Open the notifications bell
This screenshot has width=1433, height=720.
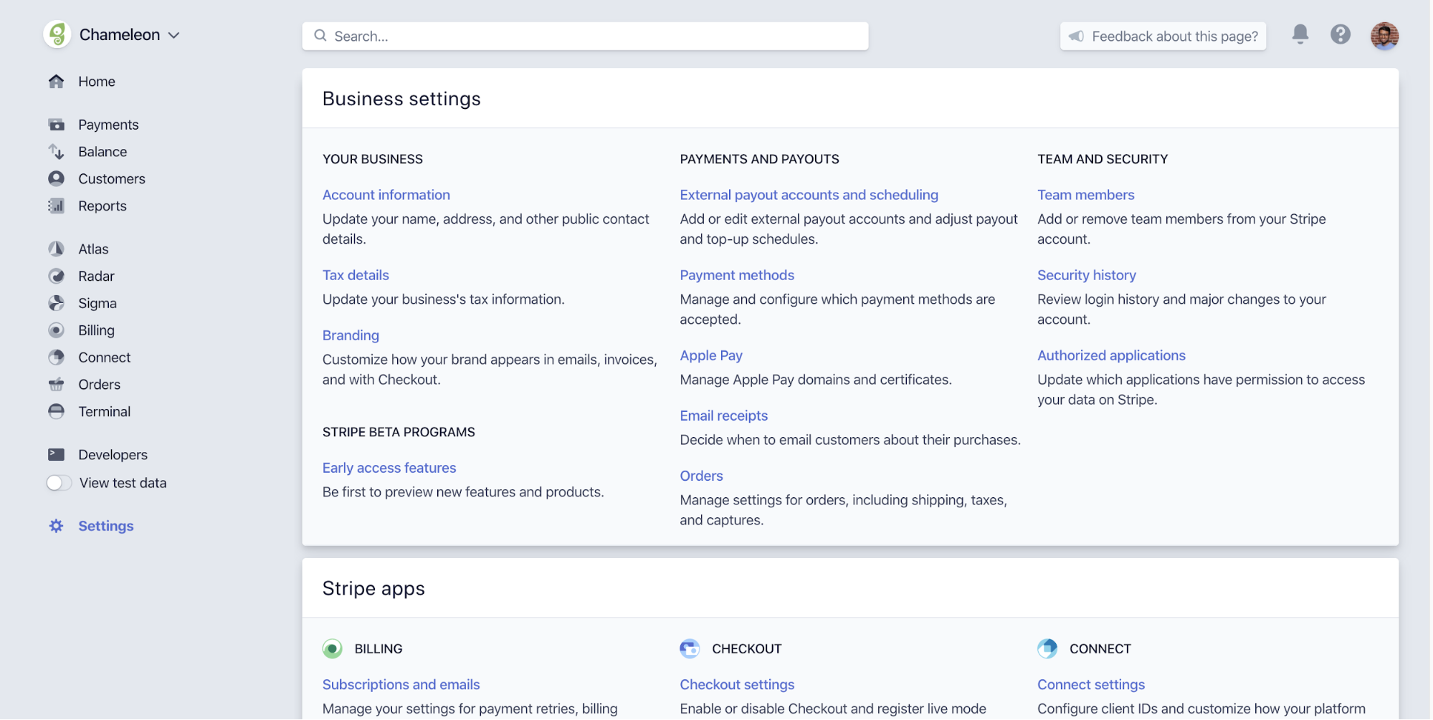(x=1300, y=34)
